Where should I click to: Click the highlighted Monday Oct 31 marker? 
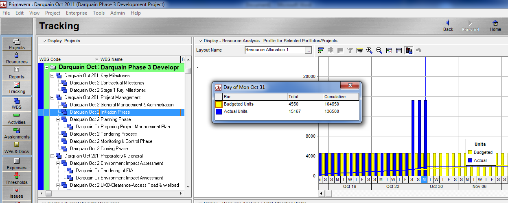pos(424,180)
